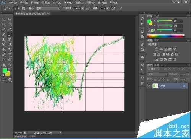
Task: Expand the opacity 100% dropdown arrow
Action: click(83, 8)
